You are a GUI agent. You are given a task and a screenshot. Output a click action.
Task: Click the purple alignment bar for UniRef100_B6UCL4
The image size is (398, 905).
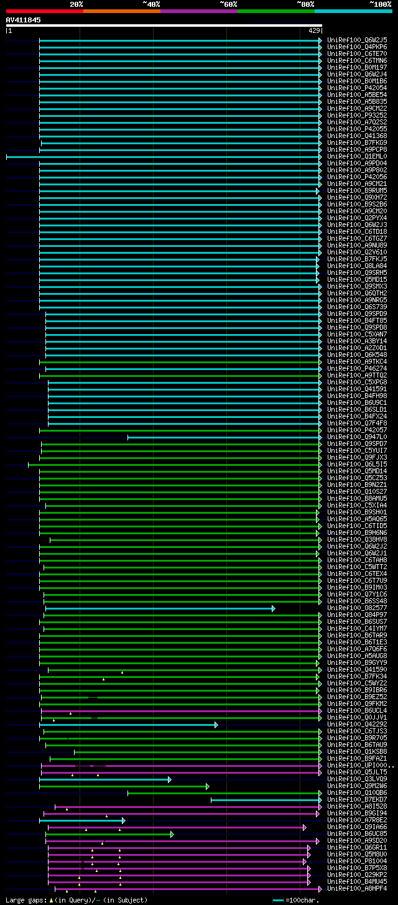click(182, 711)
